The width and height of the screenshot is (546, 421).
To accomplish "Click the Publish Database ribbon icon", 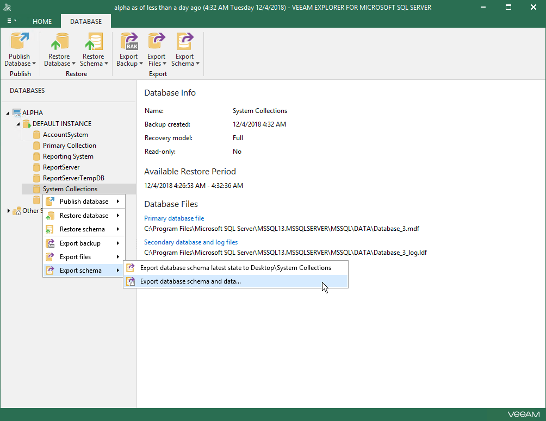I will pyautogui.click(x=20, y=41).
